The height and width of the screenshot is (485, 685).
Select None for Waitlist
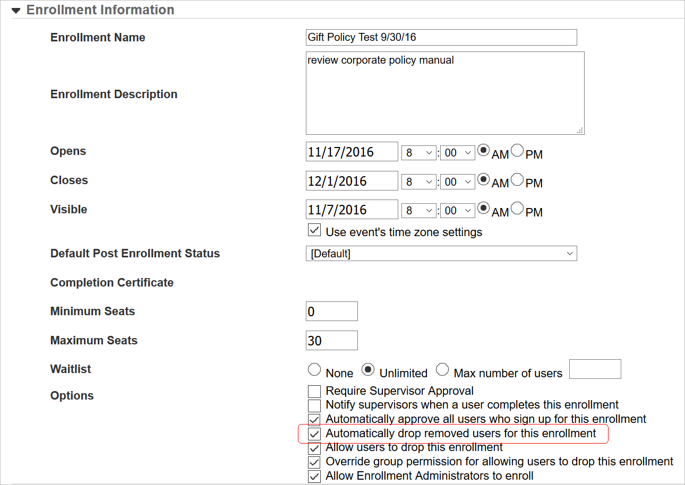click(x=314, y=370)
